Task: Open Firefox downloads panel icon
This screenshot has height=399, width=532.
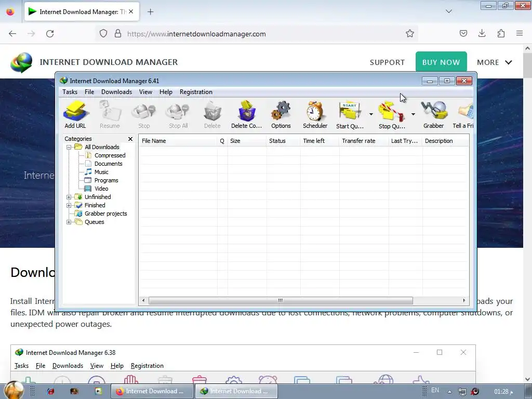Action: [482, 33]
